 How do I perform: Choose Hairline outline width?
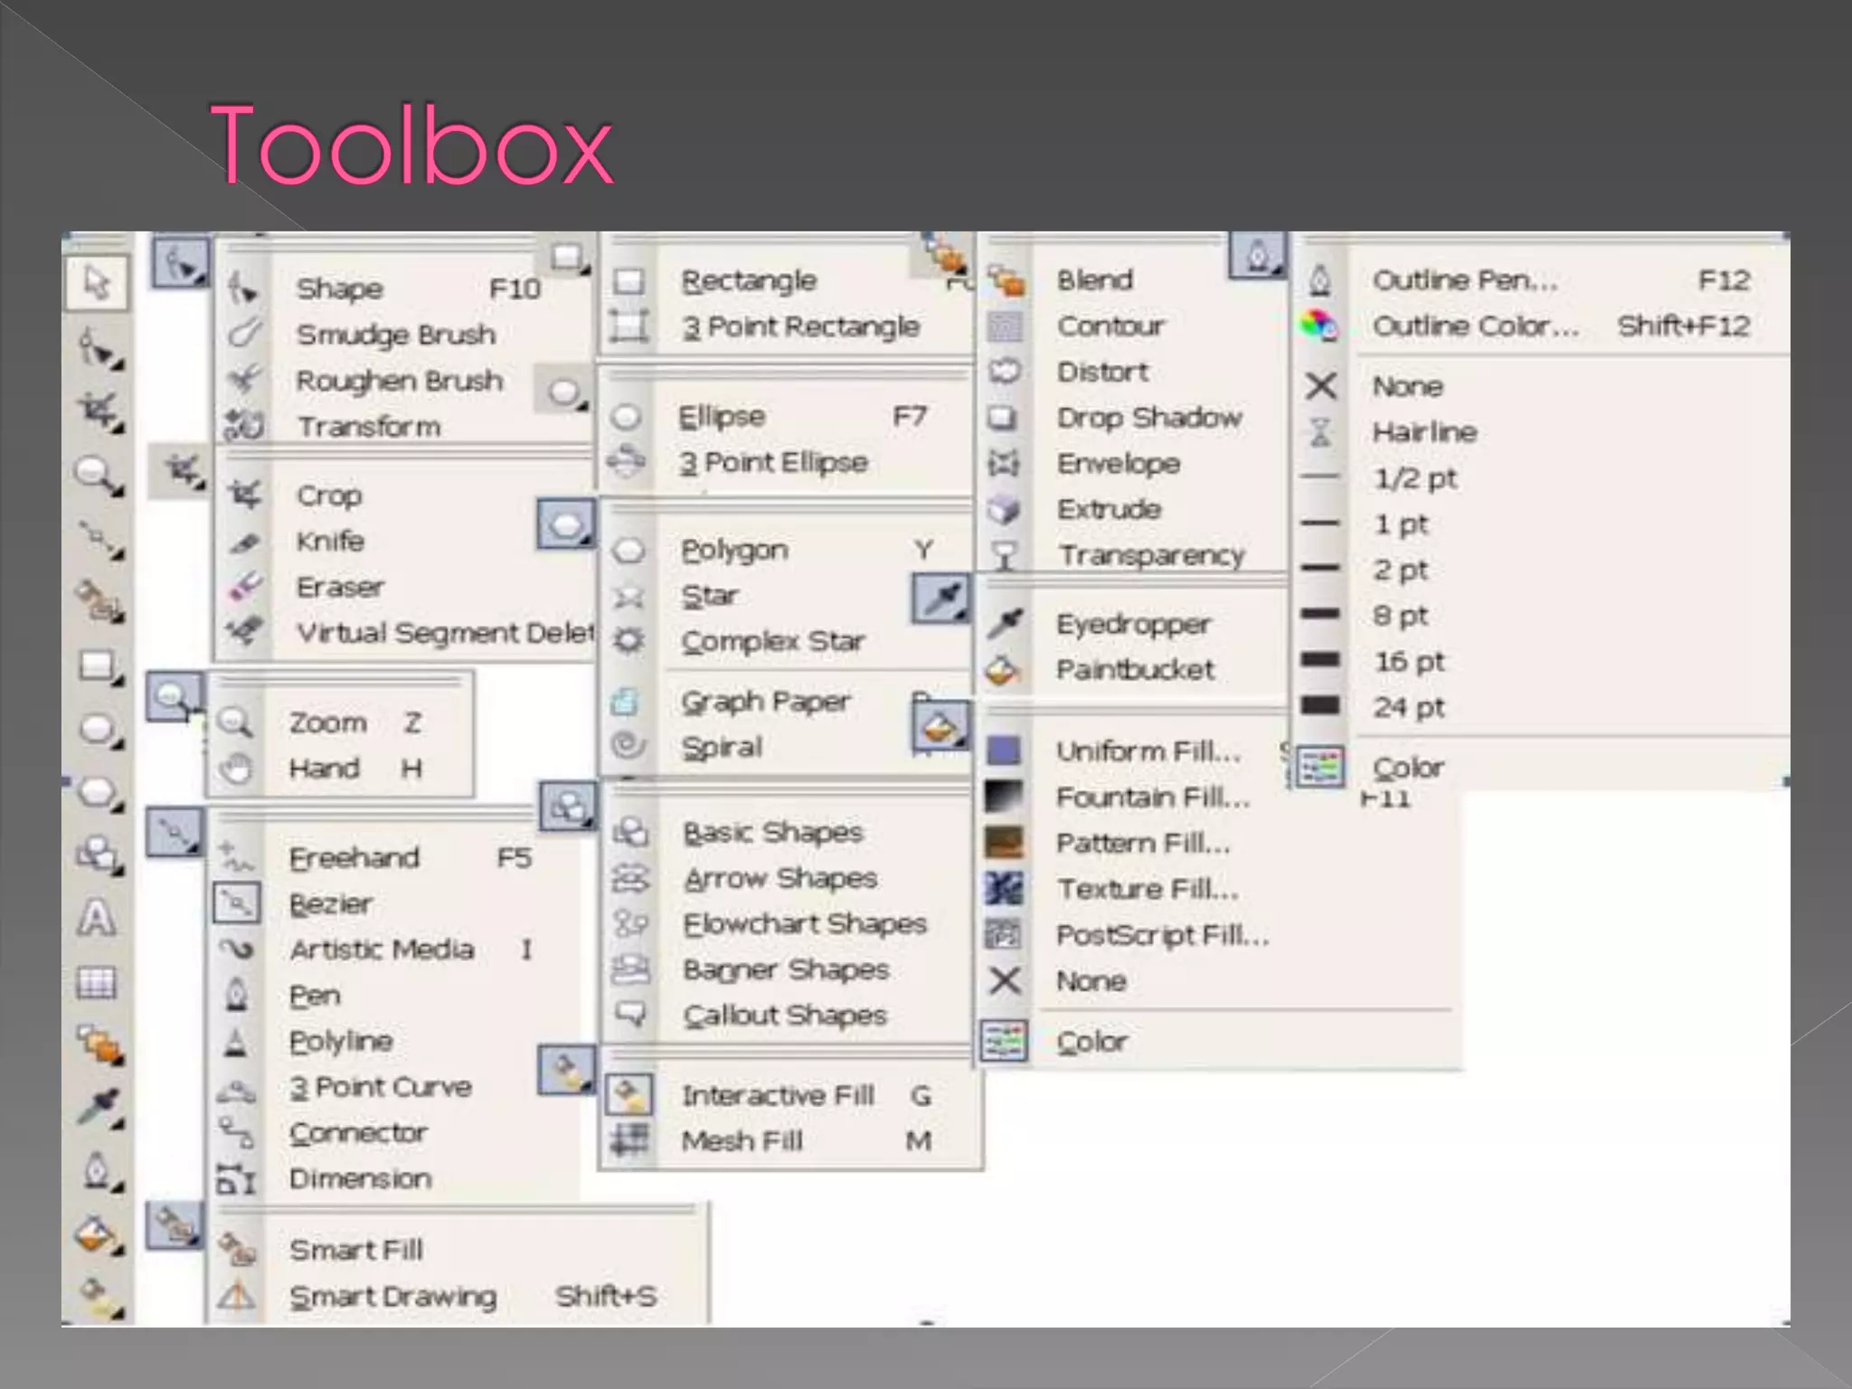pos(1423,432)
